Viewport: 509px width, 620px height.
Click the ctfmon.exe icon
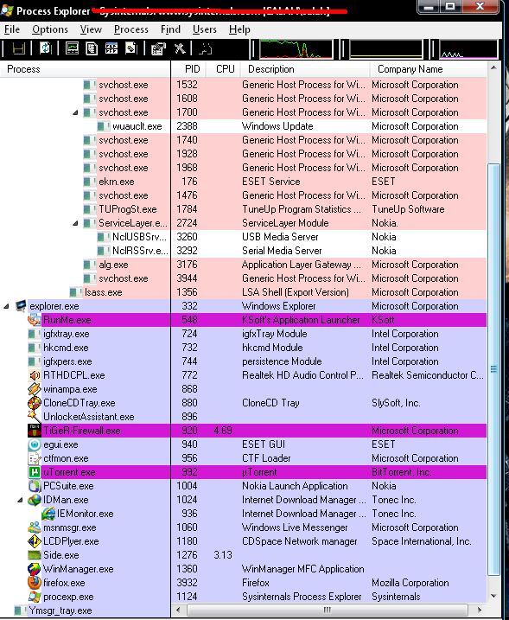[x=35, y=458]
